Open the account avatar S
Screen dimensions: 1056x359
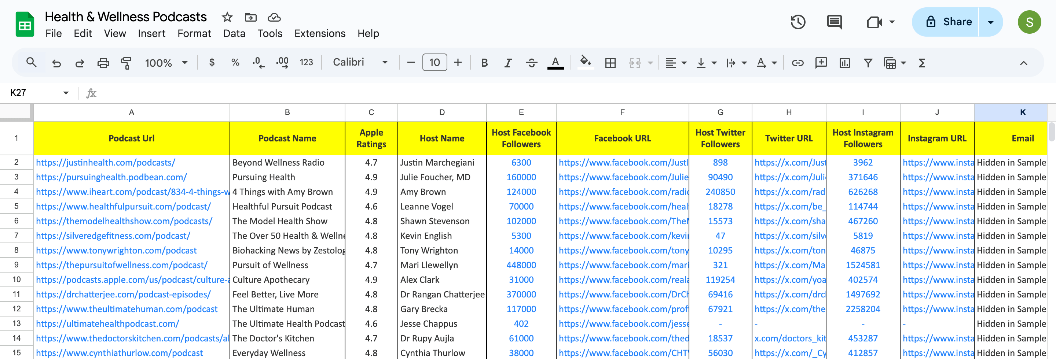[x=1029, y=22]
